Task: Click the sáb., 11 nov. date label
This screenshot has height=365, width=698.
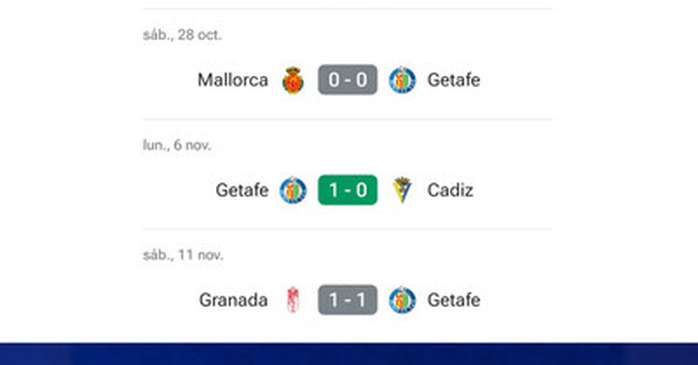Action: point(183,255)
